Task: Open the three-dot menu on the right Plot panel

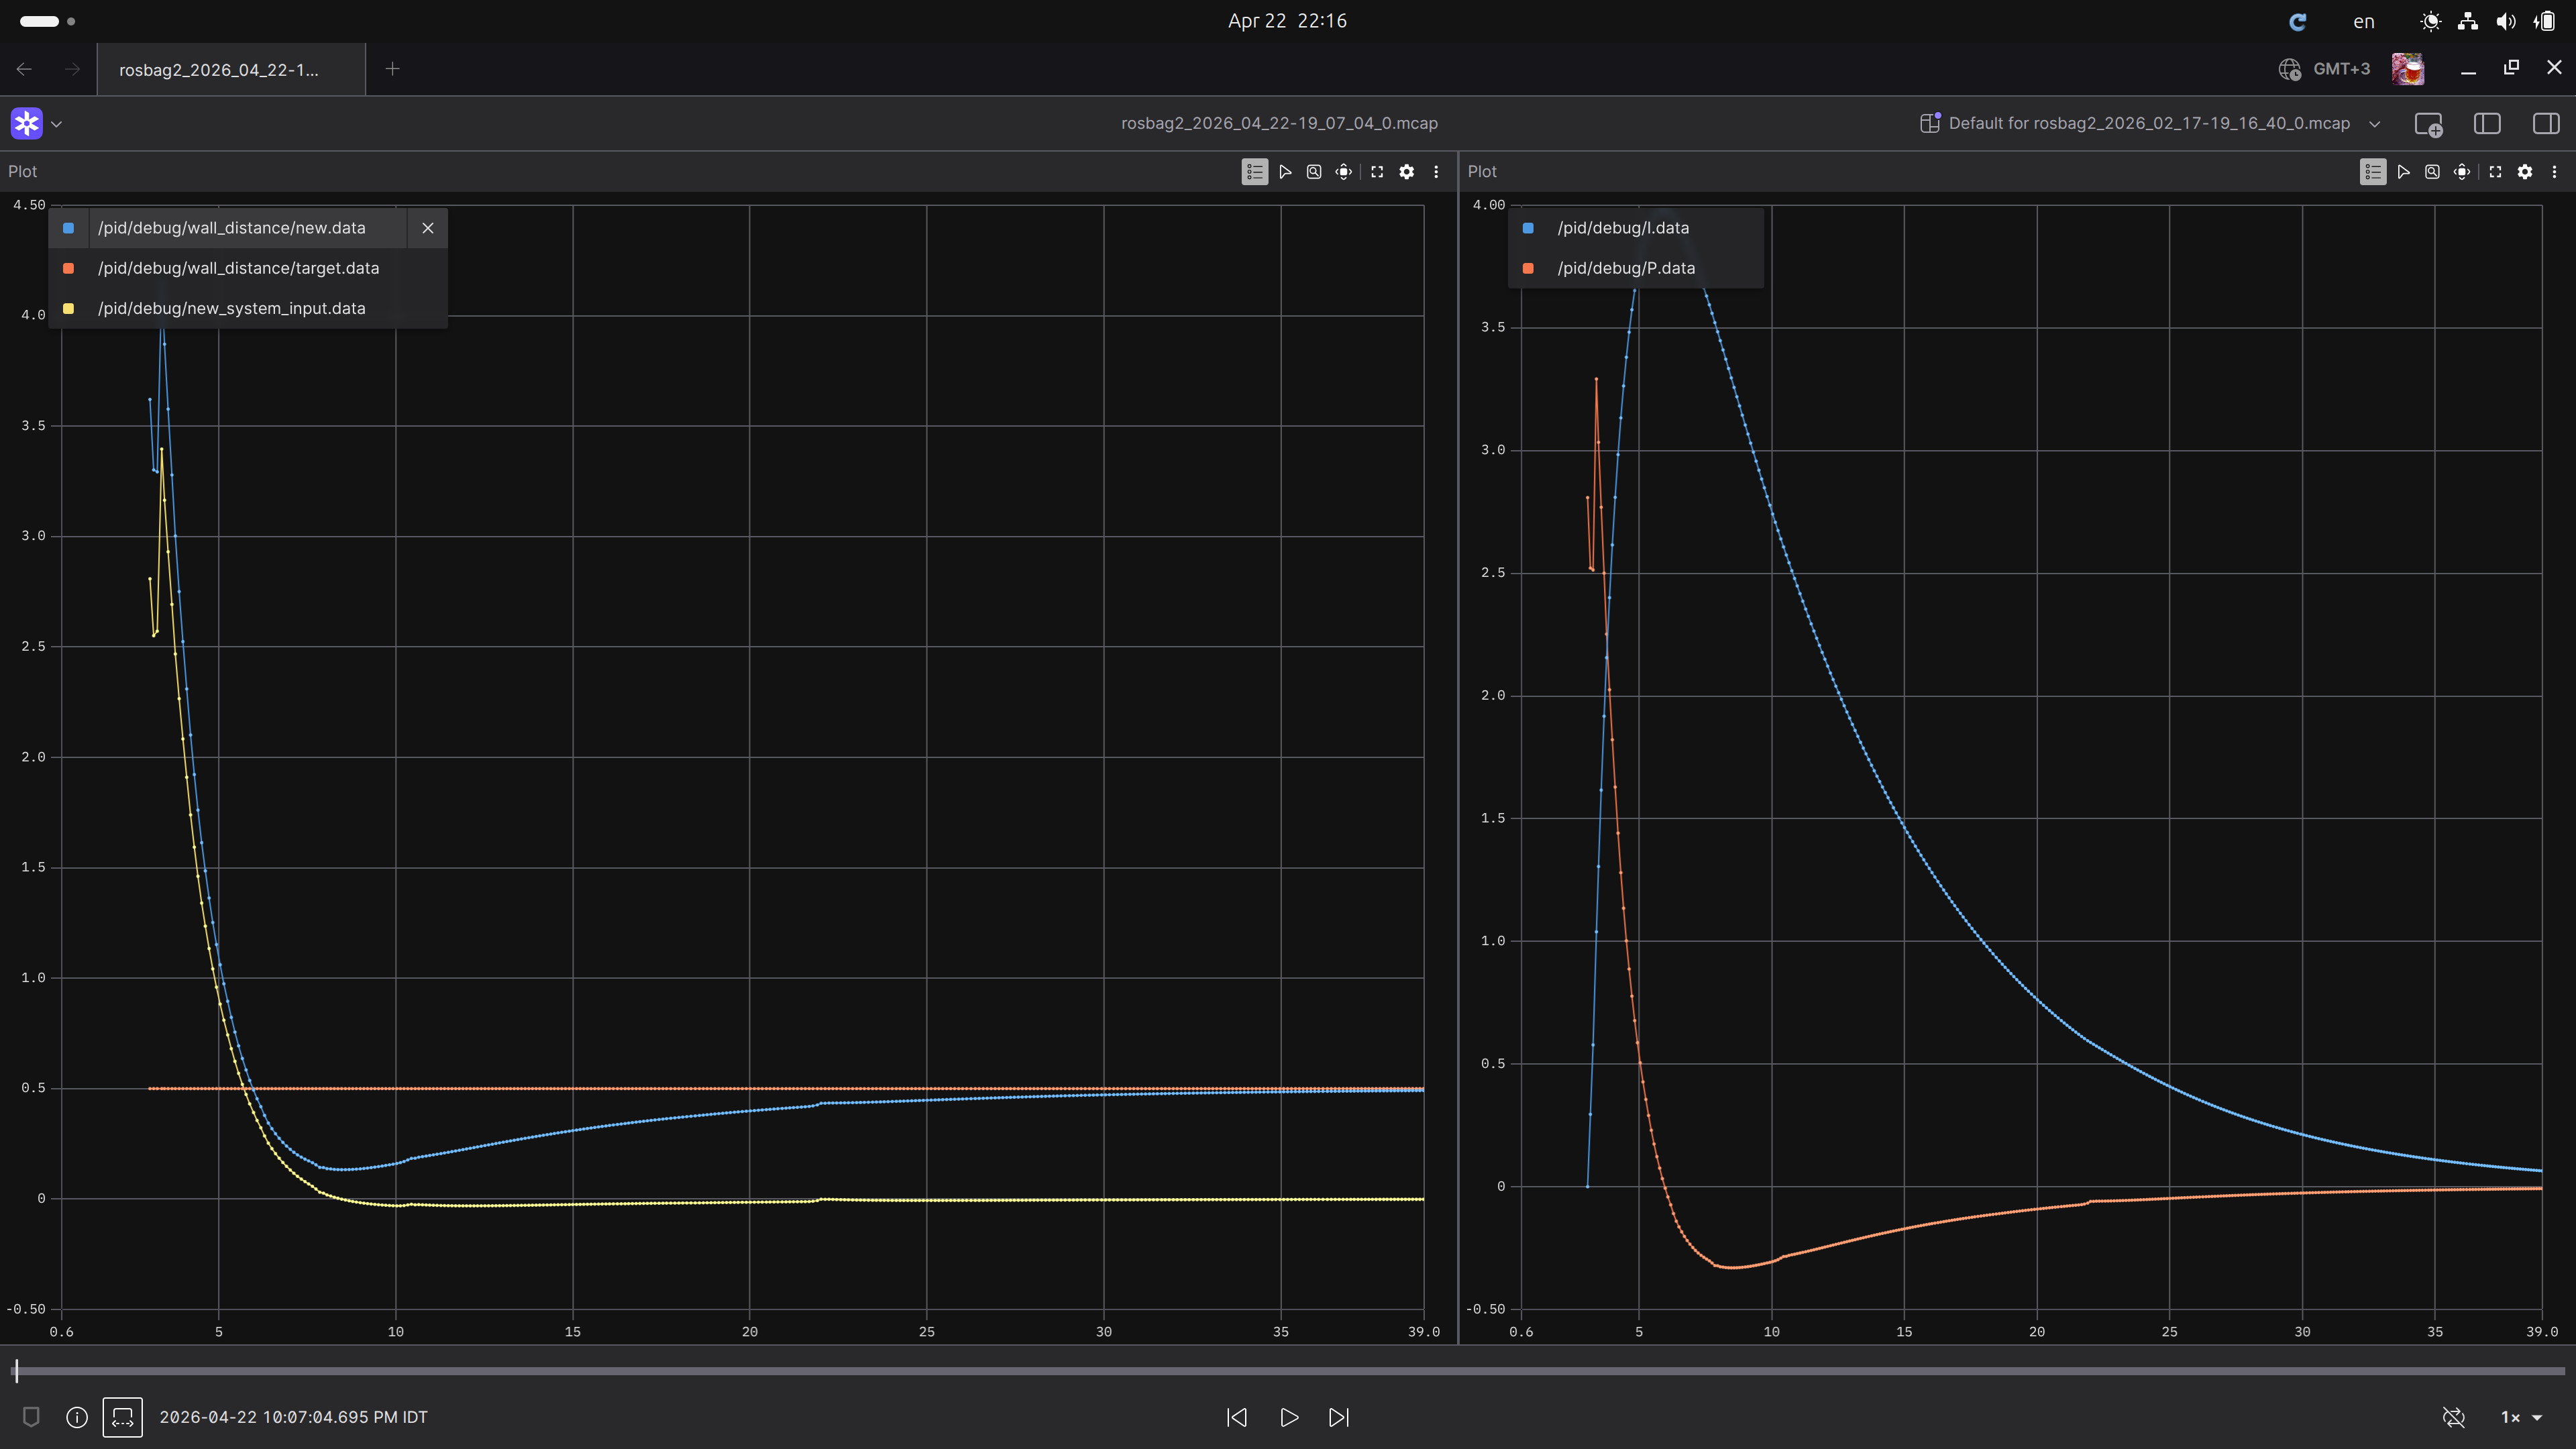Action: click(x=2555, y=171)
